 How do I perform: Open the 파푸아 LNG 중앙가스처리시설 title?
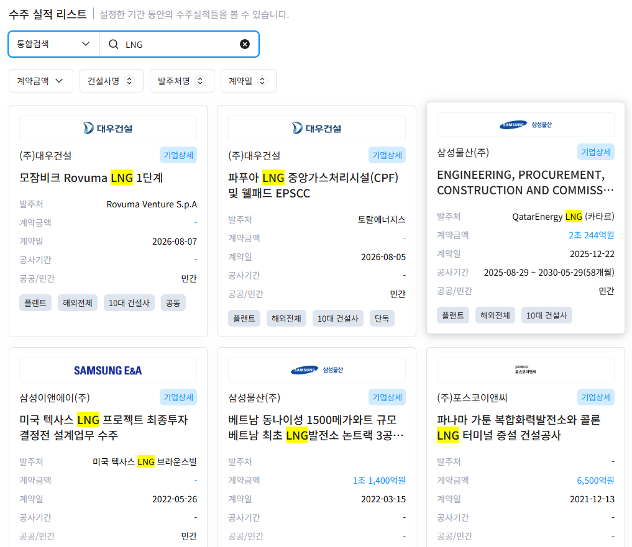point(313,185)
